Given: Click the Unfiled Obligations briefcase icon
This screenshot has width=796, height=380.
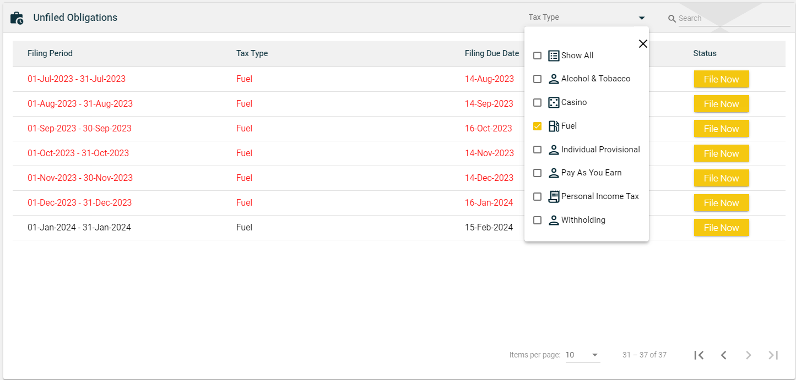Looking at the screenshot, I should pos(17,18).
